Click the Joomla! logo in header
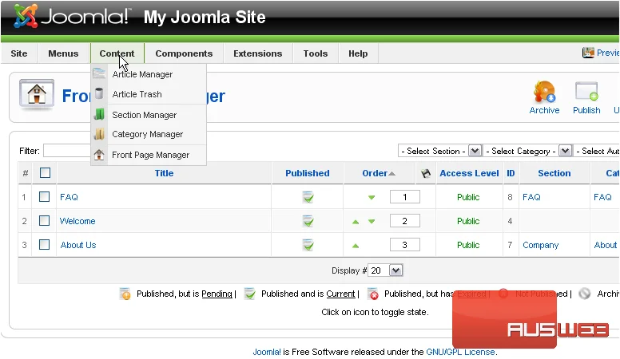The image size is (620, 359). (x=71, y=17)
